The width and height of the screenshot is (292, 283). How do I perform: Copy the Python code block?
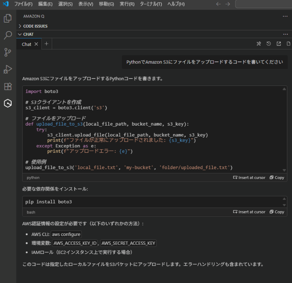[276, 178]
